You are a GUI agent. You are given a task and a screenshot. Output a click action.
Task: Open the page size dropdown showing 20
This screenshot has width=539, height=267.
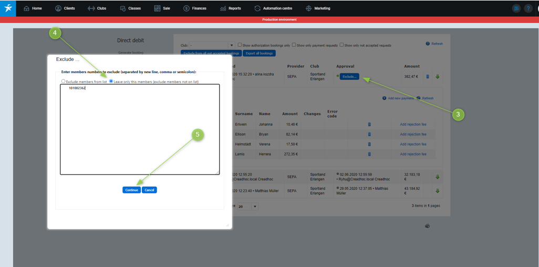point(255,207)
